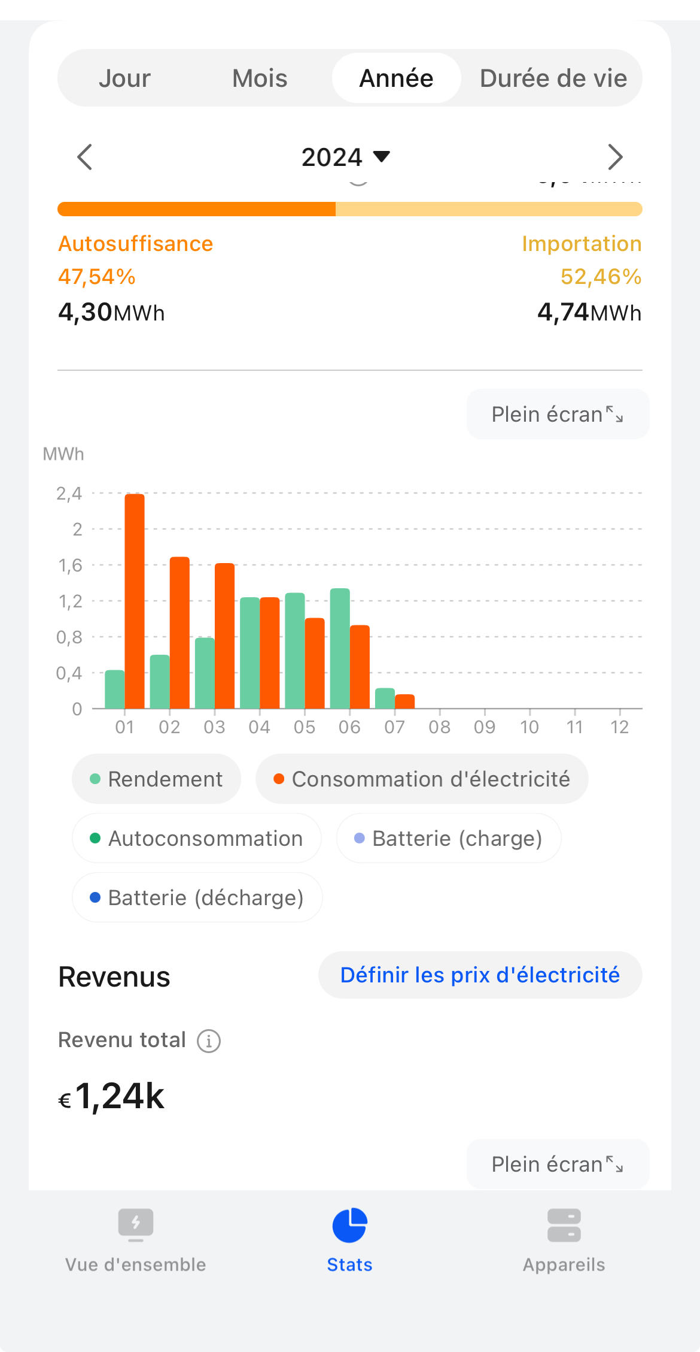The image size is (700, 1352).
Task: Switch to the Mois tab
Action: click(260, 78)
